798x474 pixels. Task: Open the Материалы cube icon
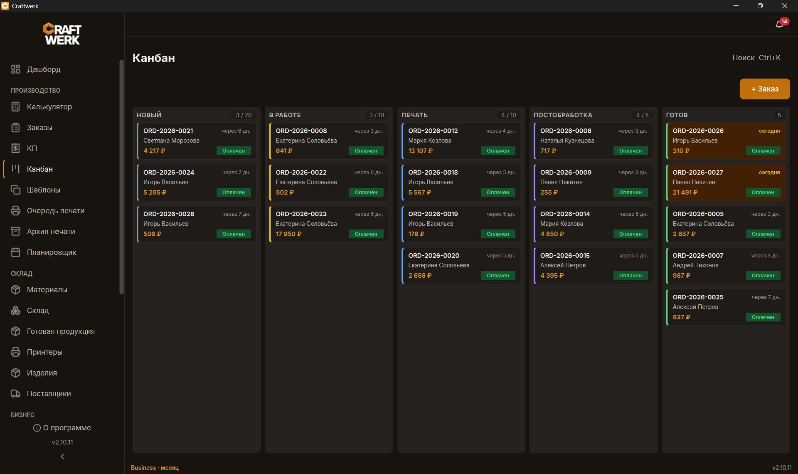pos(15,290)
